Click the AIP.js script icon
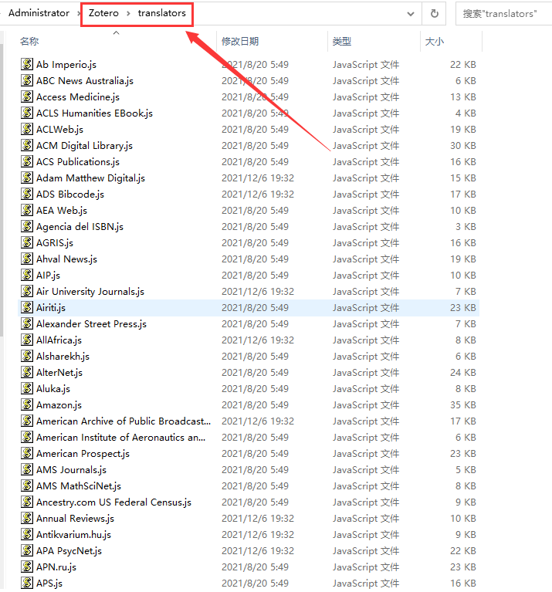Image resolution: width=552 pixels, height=592 pixels. click(27, 276)
